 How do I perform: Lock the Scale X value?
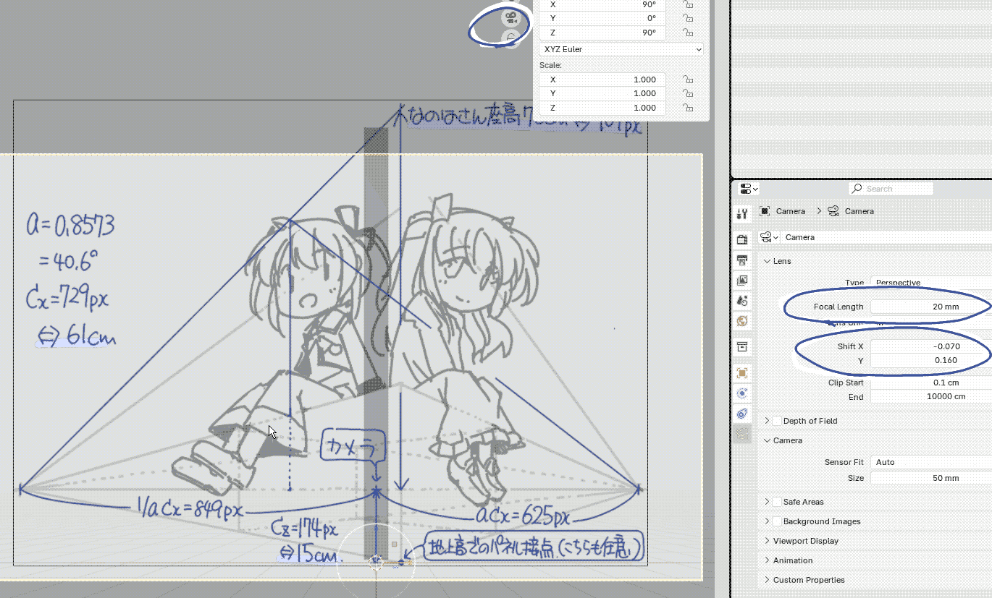pyautogui.click(x=688, y=80)
